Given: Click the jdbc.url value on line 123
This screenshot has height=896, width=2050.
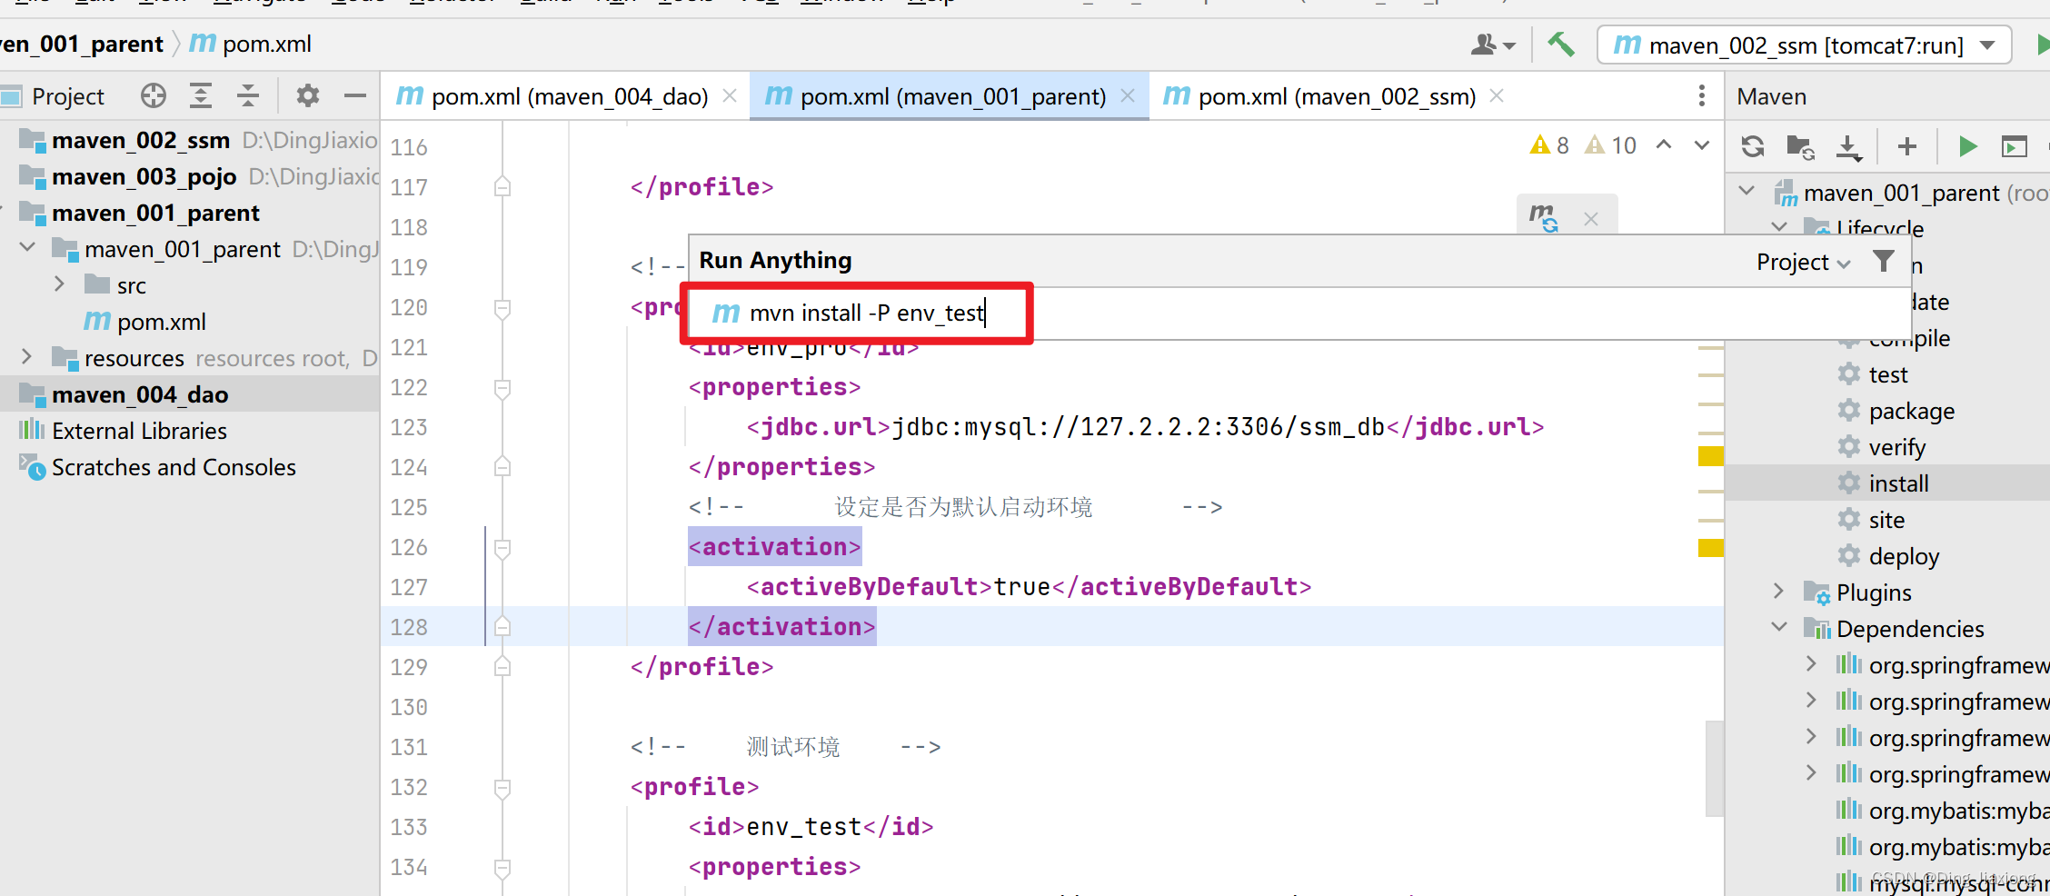Looking at the screenshot, I should pos(1139,427).
